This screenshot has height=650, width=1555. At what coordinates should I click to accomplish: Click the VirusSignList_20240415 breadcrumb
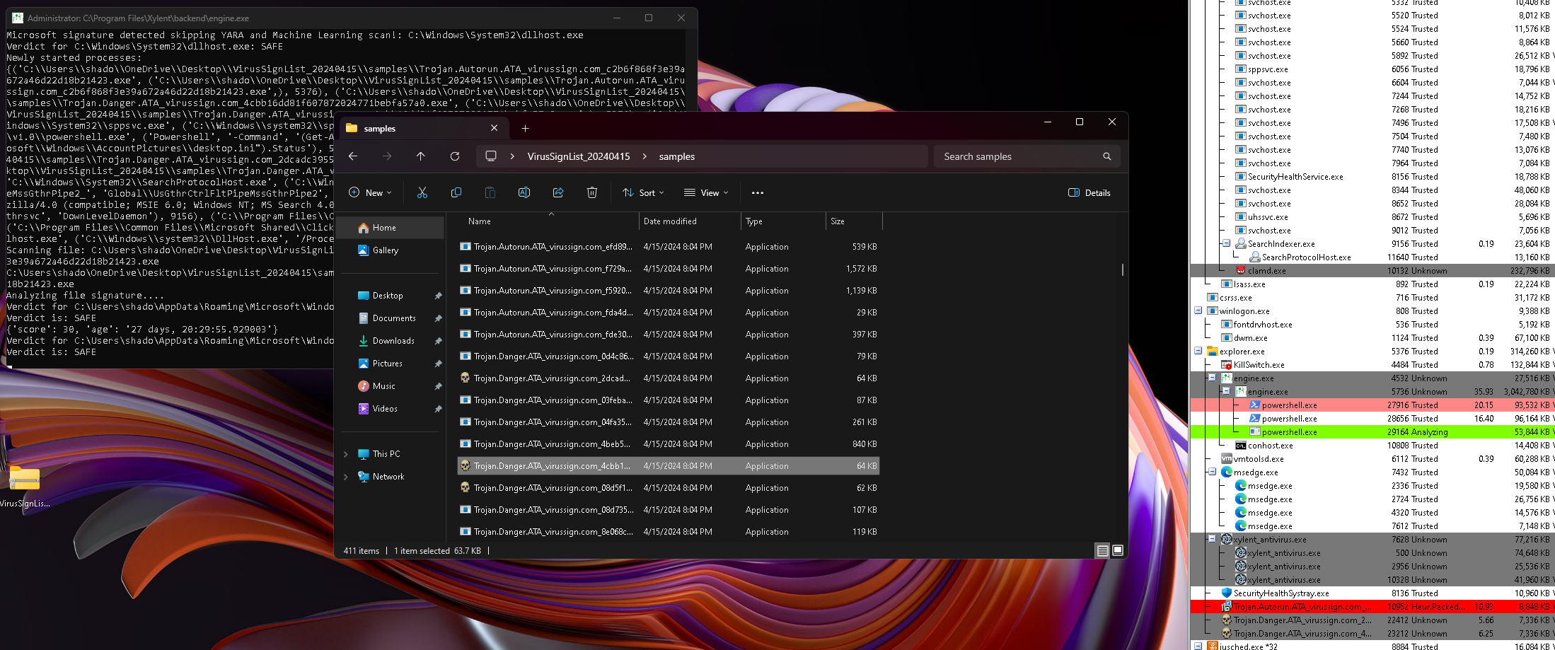(578, 156)
